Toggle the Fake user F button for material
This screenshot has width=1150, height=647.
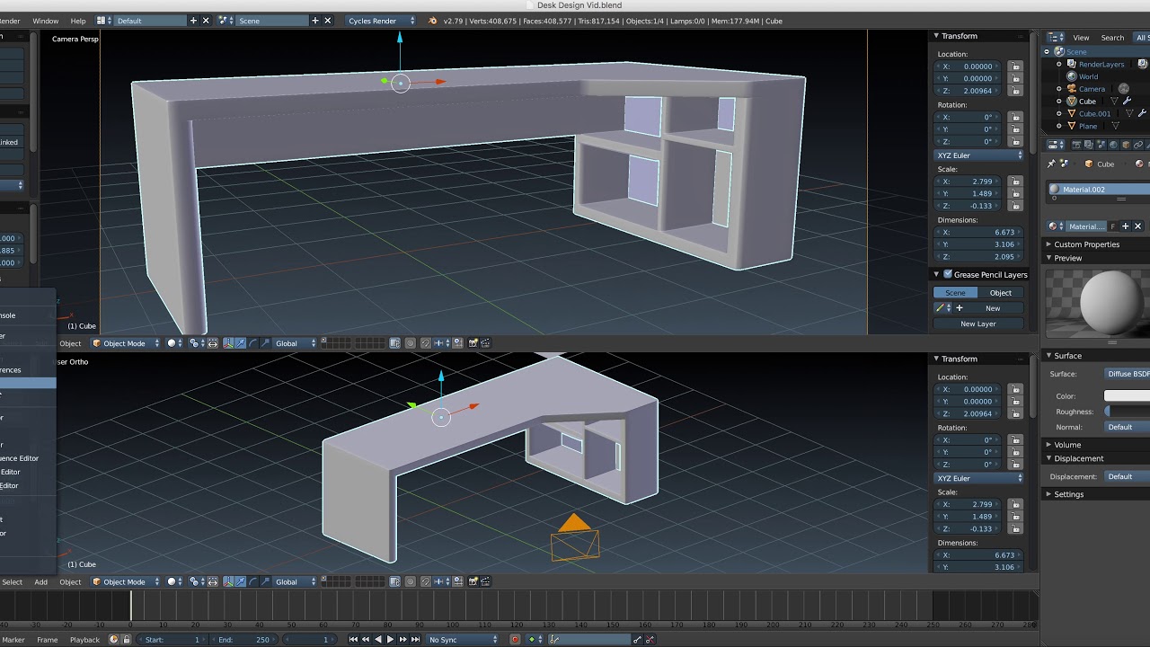(1113, 226)
